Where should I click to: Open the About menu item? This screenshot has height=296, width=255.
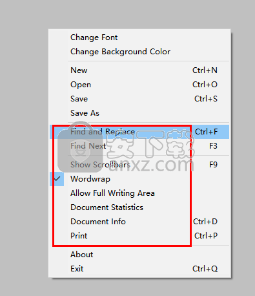(x=139, y=255)
